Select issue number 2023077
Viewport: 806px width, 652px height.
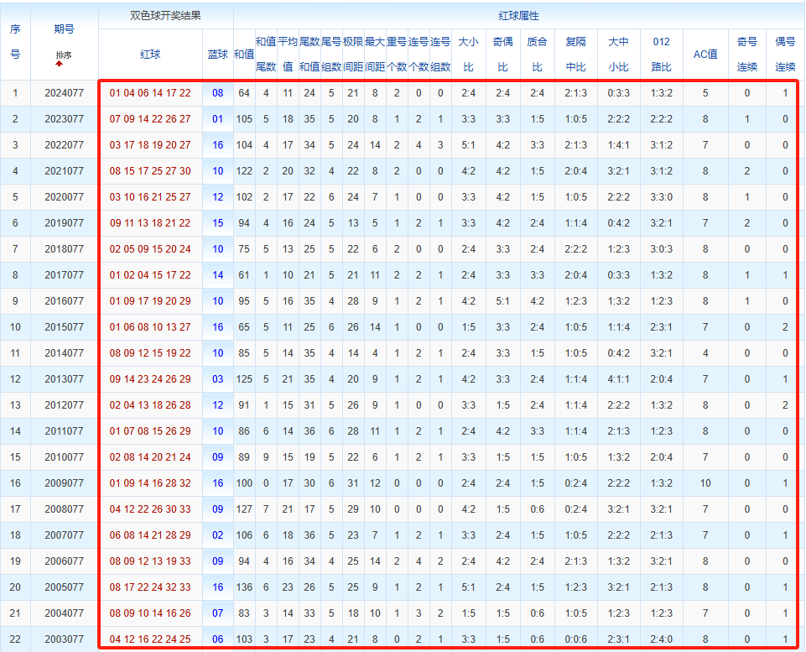65,119
